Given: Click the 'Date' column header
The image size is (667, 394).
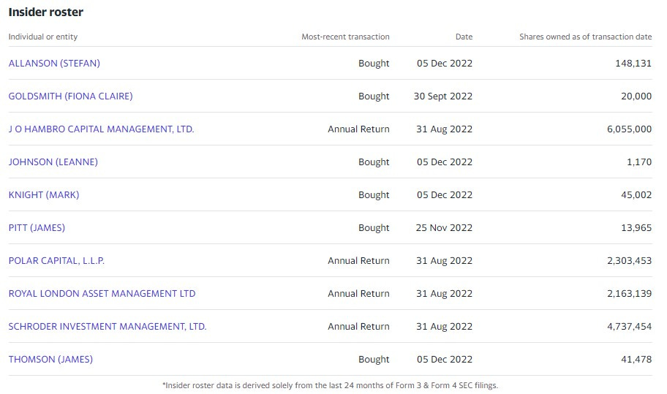Looking at the screenshot, I should click(x=464, y=37).
